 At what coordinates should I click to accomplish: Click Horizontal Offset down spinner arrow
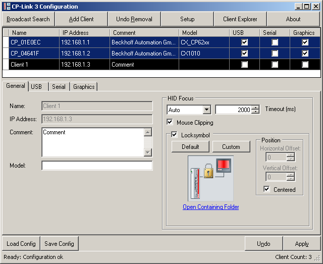[x=291, y=159]
